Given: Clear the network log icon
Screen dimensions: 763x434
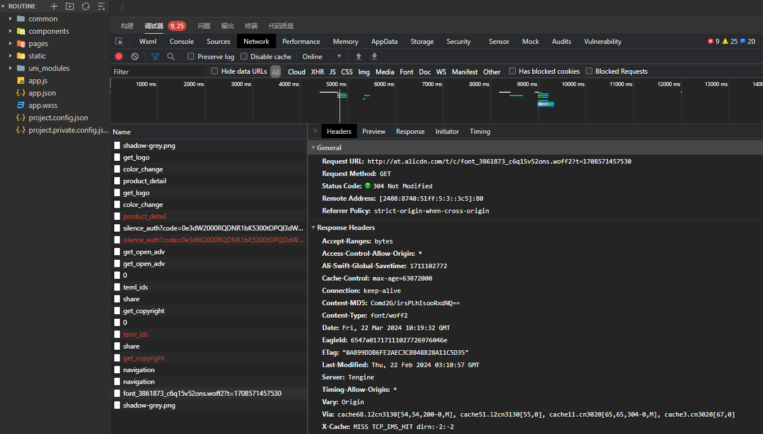Looking at the screenshot, I should pyautogui.click(x=135, y=56).
